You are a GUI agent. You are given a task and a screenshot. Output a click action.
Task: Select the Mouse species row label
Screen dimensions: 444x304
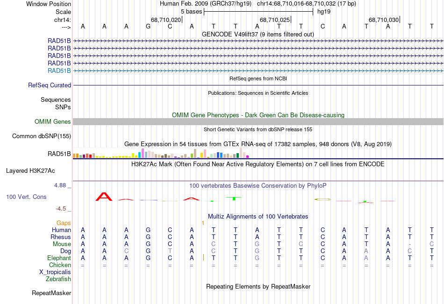62,244
